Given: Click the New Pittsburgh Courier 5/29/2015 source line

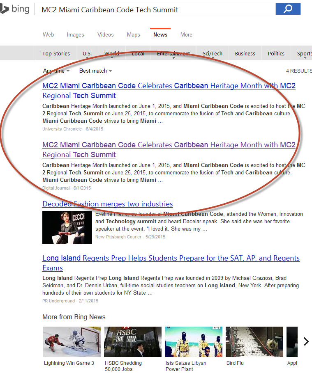Looking at the screenshot, I should (130, 237).
